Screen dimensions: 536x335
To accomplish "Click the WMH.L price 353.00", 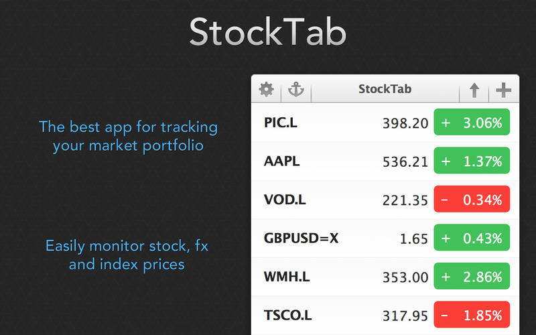I will (x=405, y=276).
